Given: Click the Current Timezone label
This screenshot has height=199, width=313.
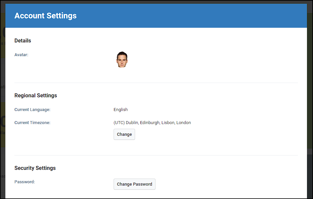Looking at the screenshot, I should (x=32, y=122).
